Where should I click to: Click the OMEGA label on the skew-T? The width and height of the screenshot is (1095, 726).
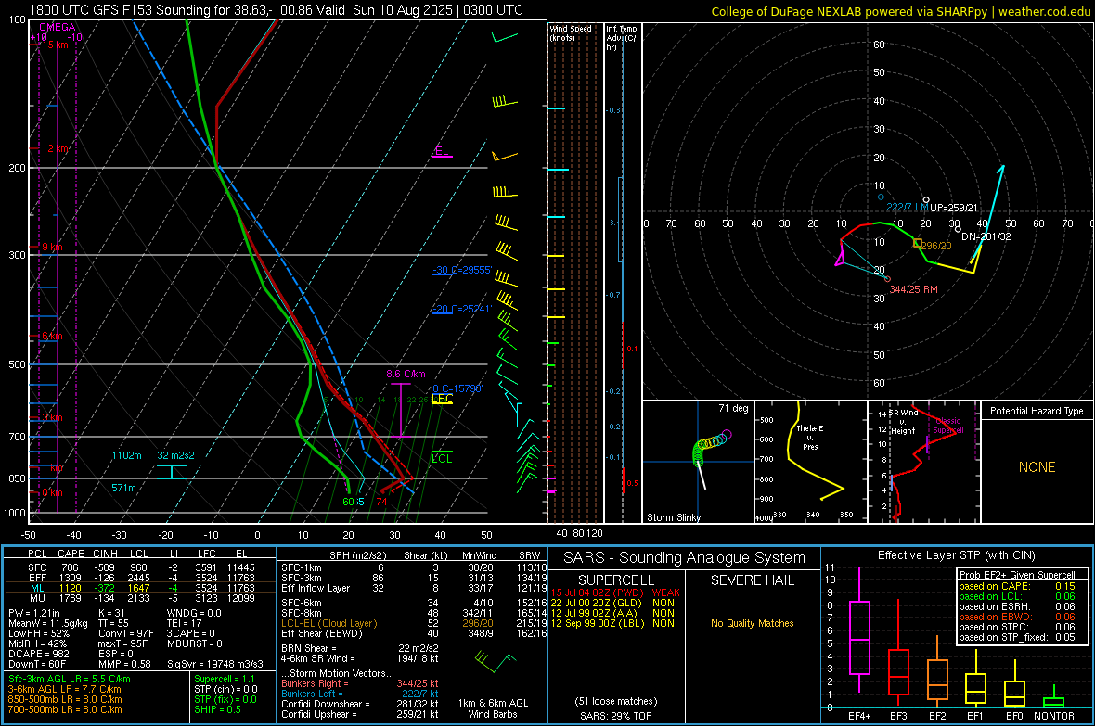click(58, 27)
